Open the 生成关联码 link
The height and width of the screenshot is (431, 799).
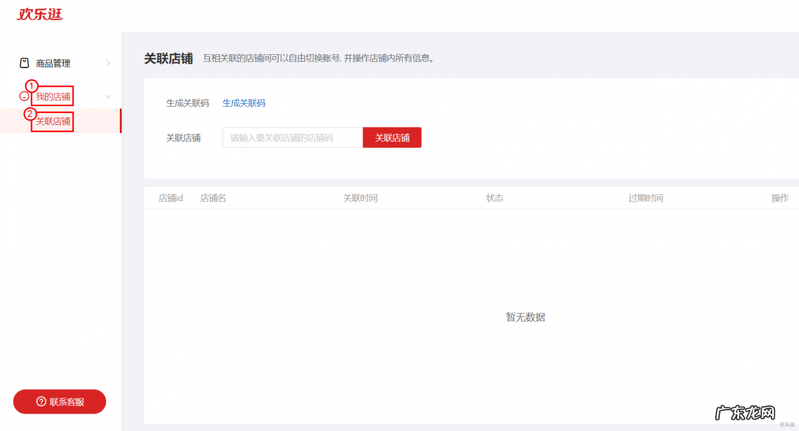point(243,103)
